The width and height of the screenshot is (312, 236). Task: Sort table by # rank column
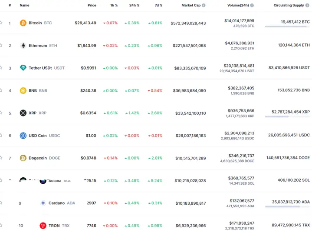(x=10, y=5)
